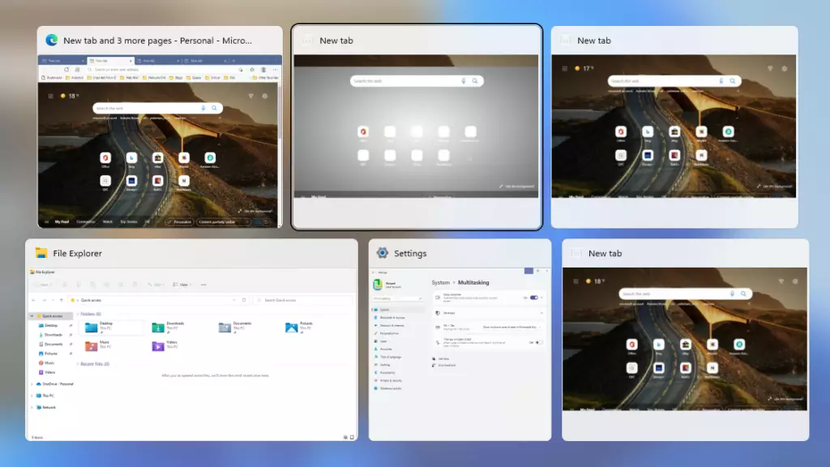Expand the Network tree node in sidebar

click(32, 407)
